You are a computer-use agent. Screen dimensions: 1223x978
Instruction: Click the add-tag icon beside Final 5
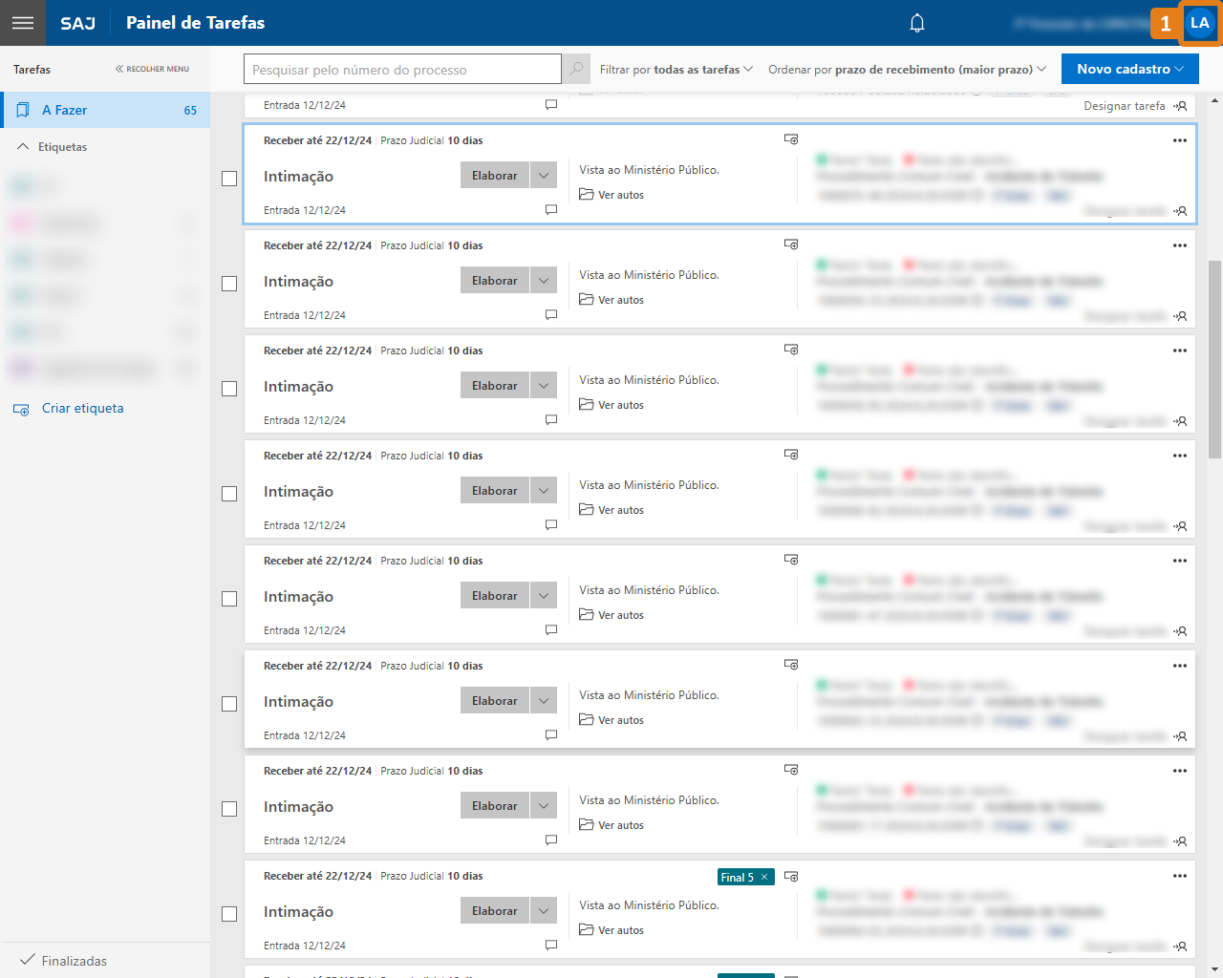[791, 877]
